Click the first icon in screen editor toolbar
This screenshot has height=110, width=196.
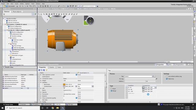click(x=39, y=14)
